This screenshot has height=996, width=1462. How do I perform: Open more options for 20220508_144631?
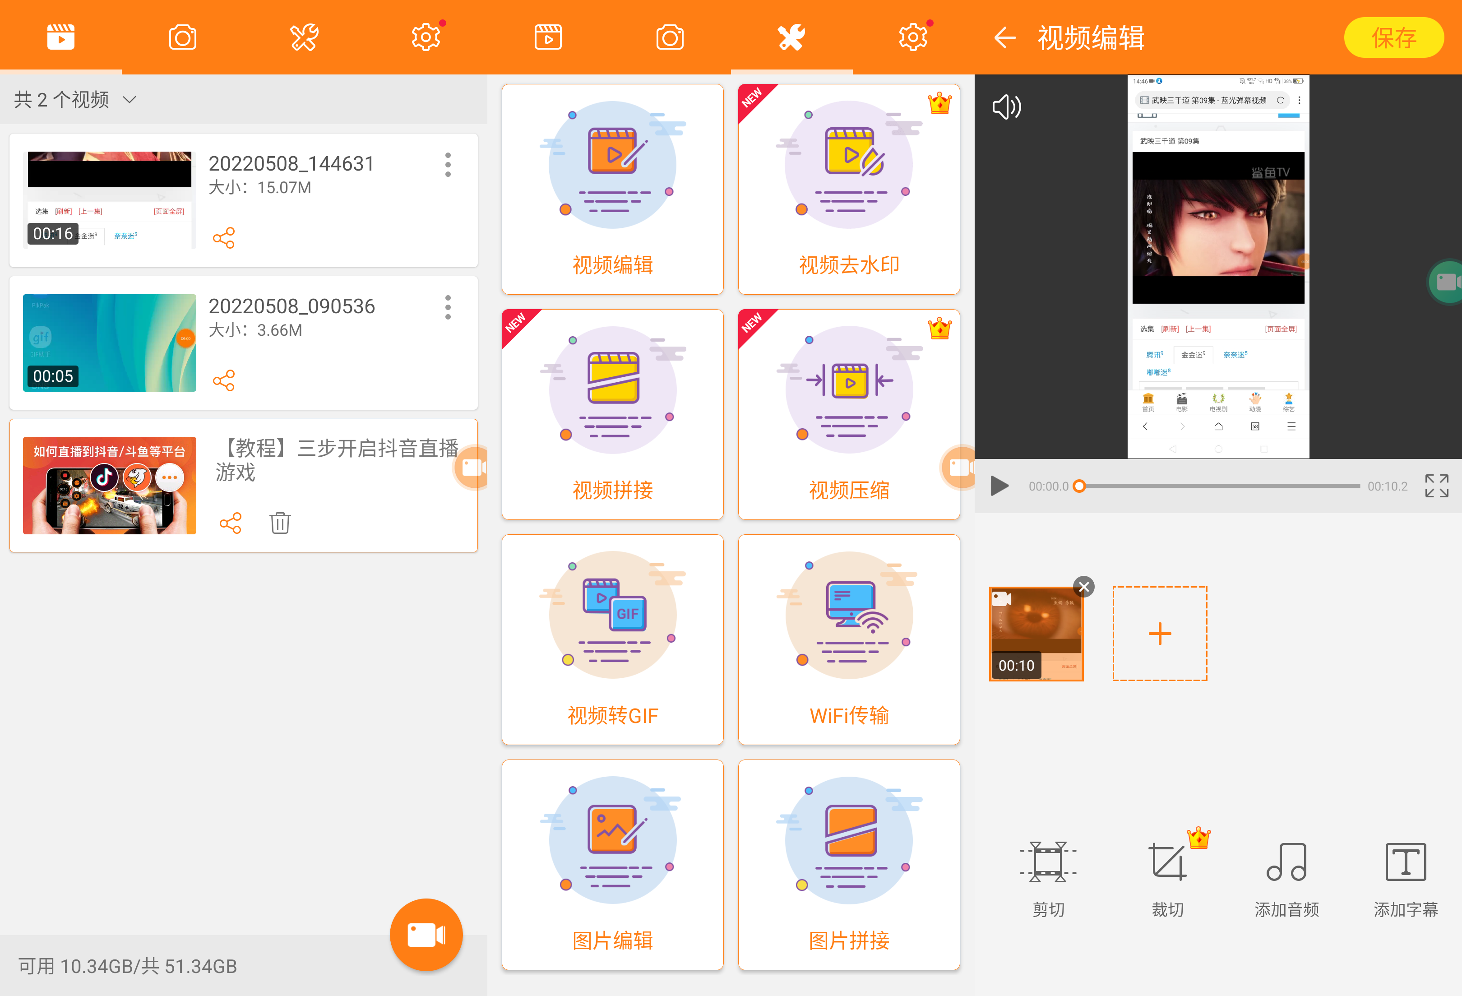pyautogui.click(x=447, y=164)
